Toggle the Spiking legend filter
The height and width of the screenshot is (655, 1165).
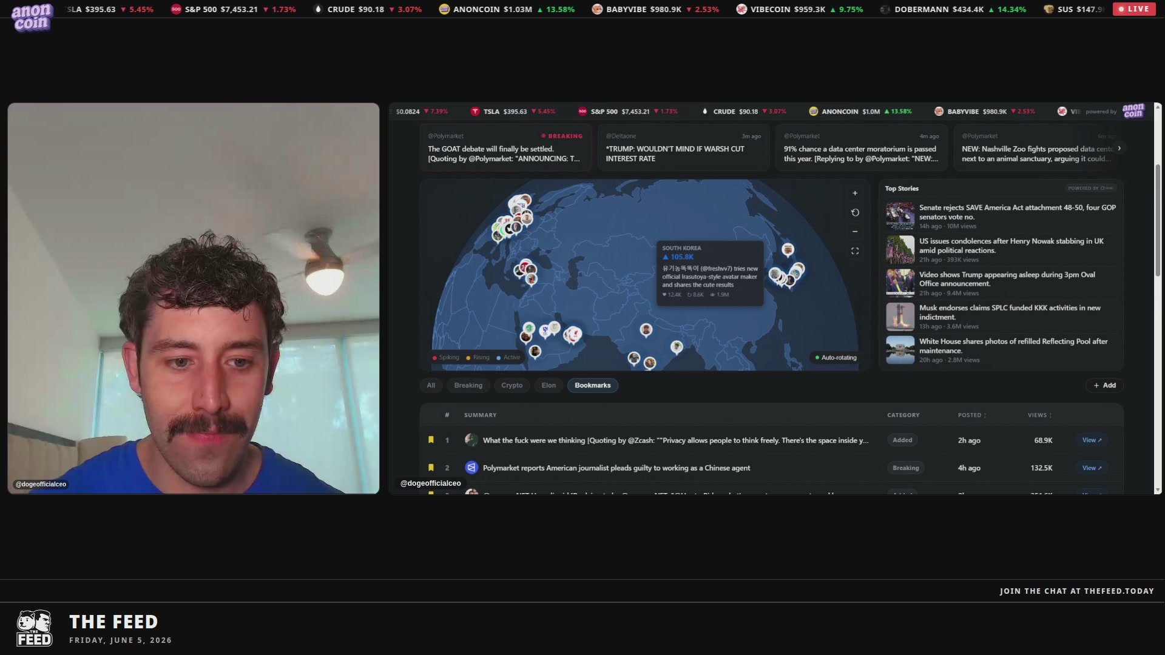click(x=446, y=358)
